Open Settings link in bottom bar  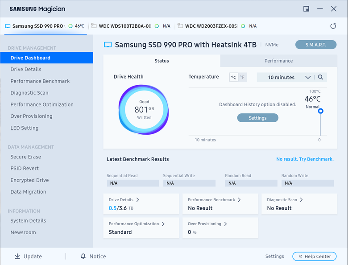click(274, 257)
